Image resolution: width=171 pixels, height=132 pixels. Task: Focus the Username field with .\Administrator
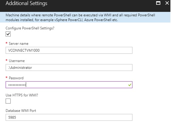click(x=69, y=68)
